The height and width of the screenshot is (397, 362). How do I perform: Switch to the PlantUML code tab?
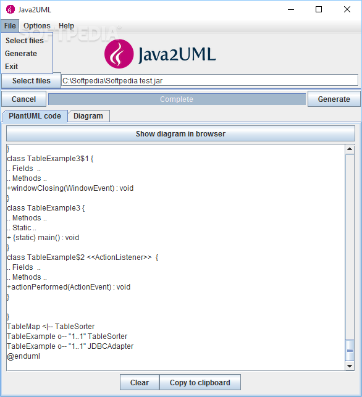[x=35, y=116]
